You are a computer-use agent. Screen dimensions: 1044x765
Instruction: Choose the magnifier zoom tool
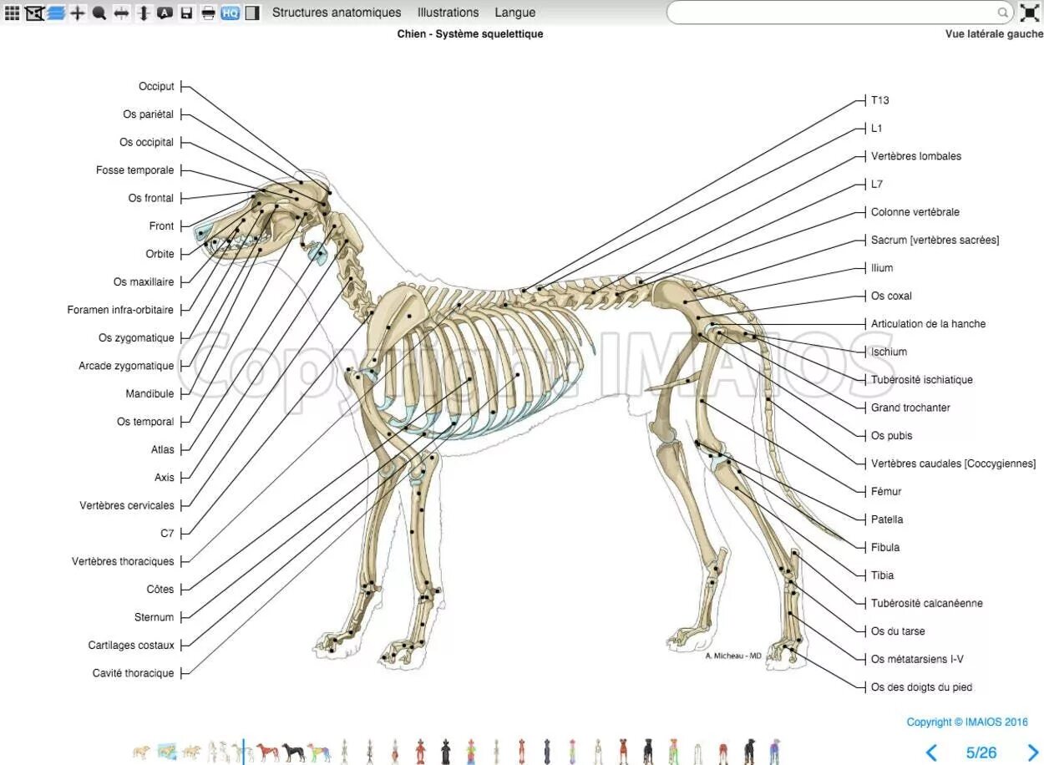pyautogui.click(x=99, y=13)
